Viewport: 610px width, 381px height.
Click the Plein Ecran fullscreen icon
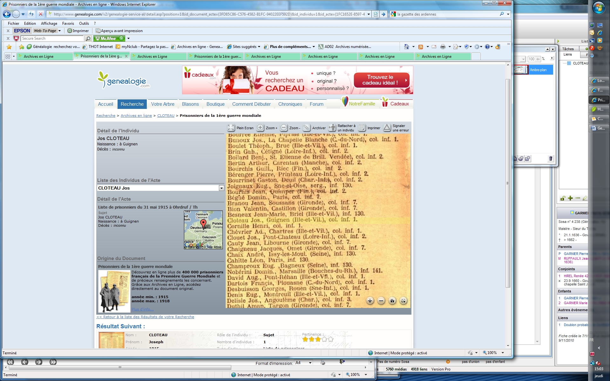231,128
